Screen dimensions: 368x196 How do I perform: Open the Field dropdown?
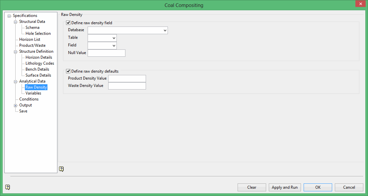coord(113,45)
